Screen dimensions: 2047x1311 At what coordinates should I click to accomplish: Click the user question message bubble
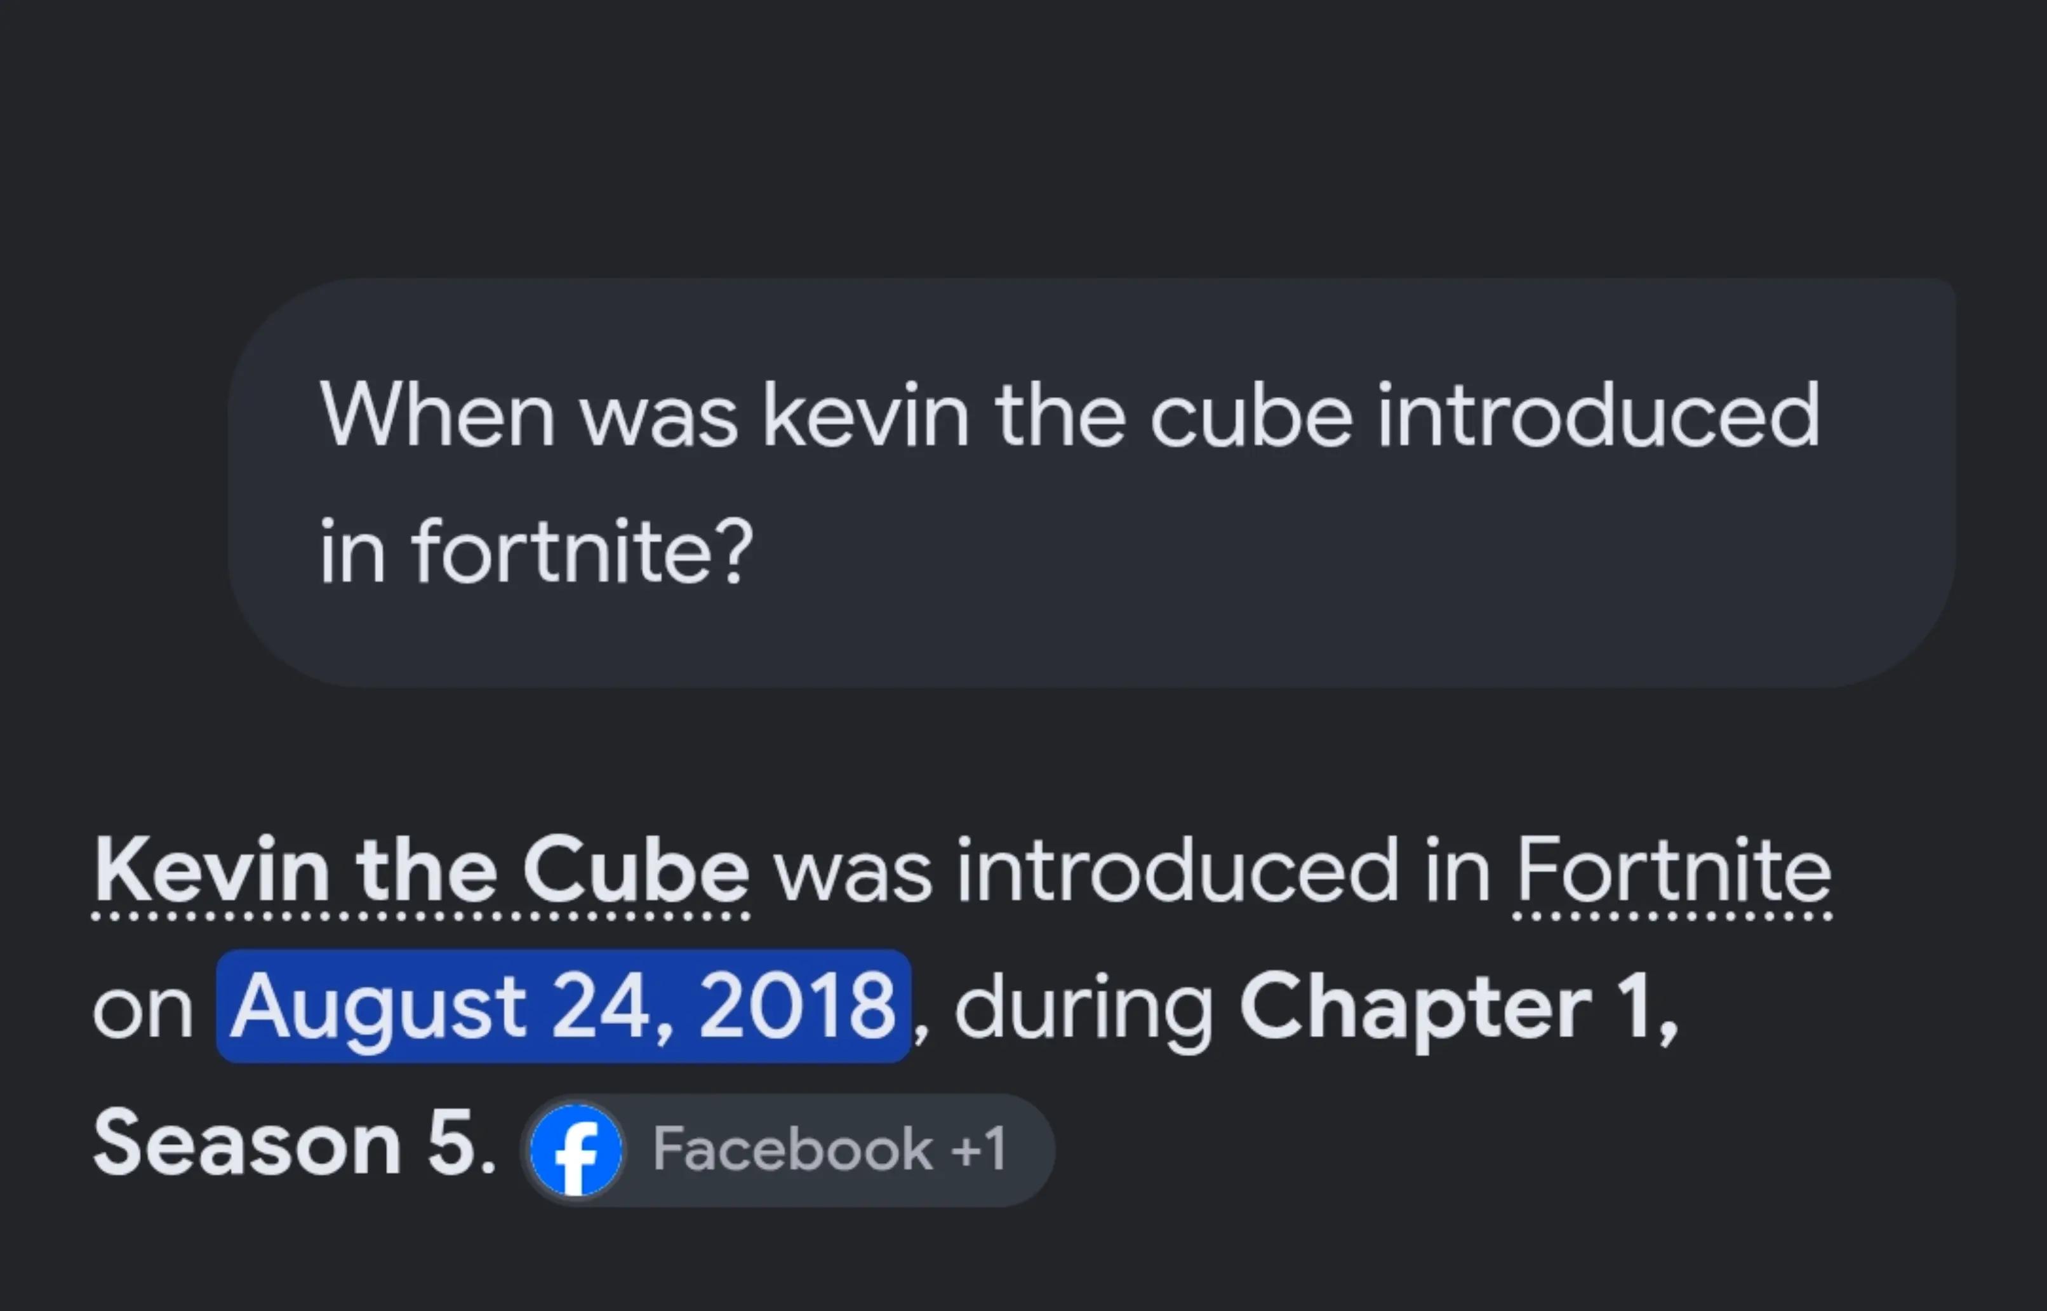pyautogui.click(x=1091, y=483)
